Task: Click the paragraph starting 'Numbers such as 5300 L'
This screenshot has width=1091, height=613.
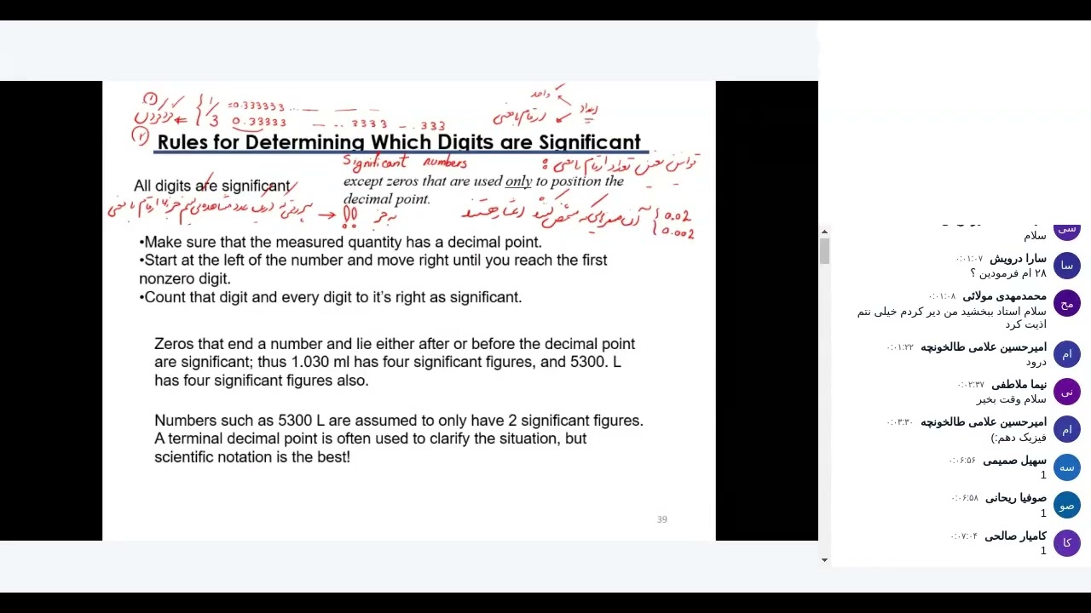Action: (399, 438)
